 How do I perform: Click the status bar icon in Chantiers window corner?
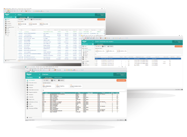[x=126, y=120]
